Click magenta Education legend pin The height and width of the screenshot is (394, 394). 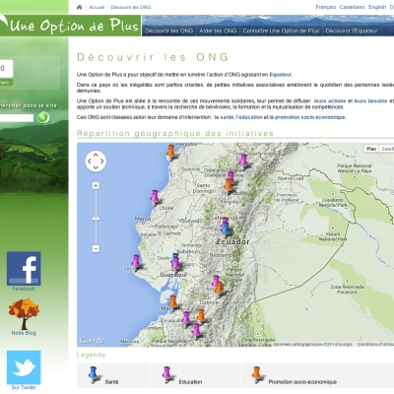click(166, 373)
